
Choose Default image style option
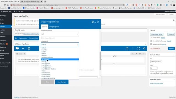pyautogui.click(x=60, y=48)
